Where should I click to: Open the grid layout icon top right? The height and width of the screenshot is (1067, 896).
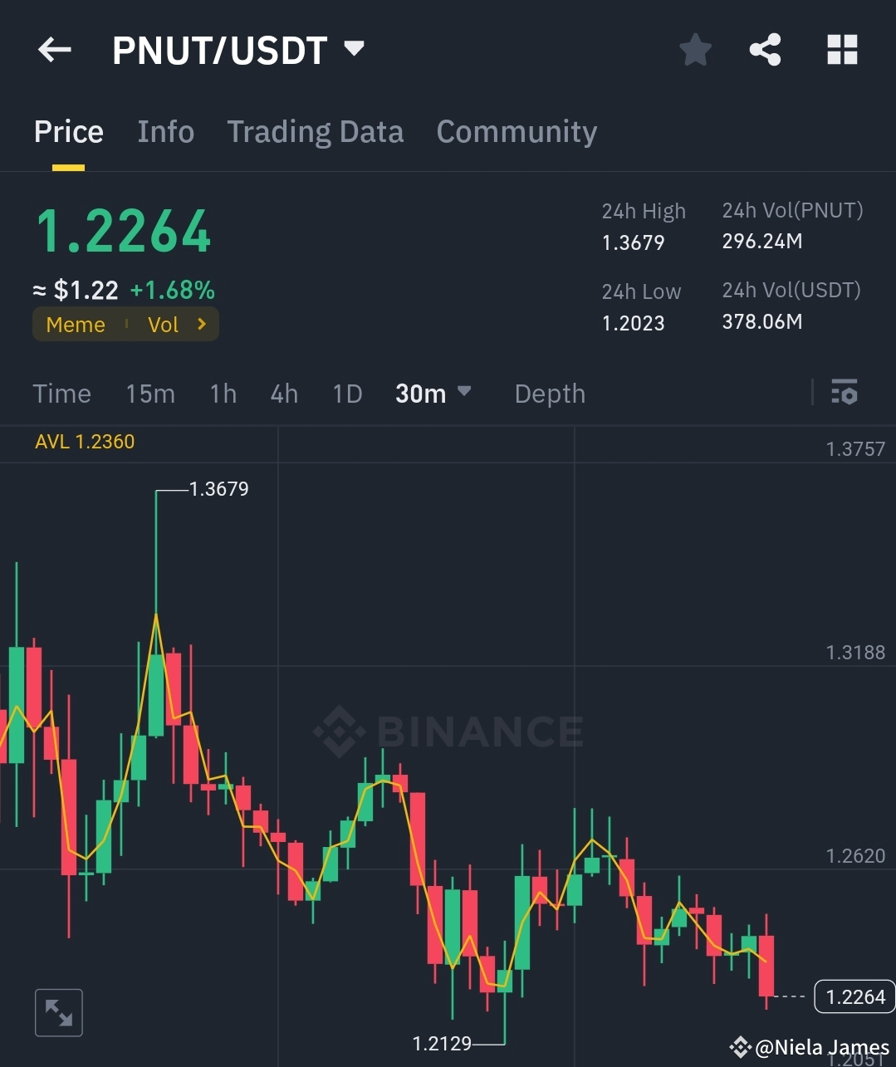coord(842,49)
